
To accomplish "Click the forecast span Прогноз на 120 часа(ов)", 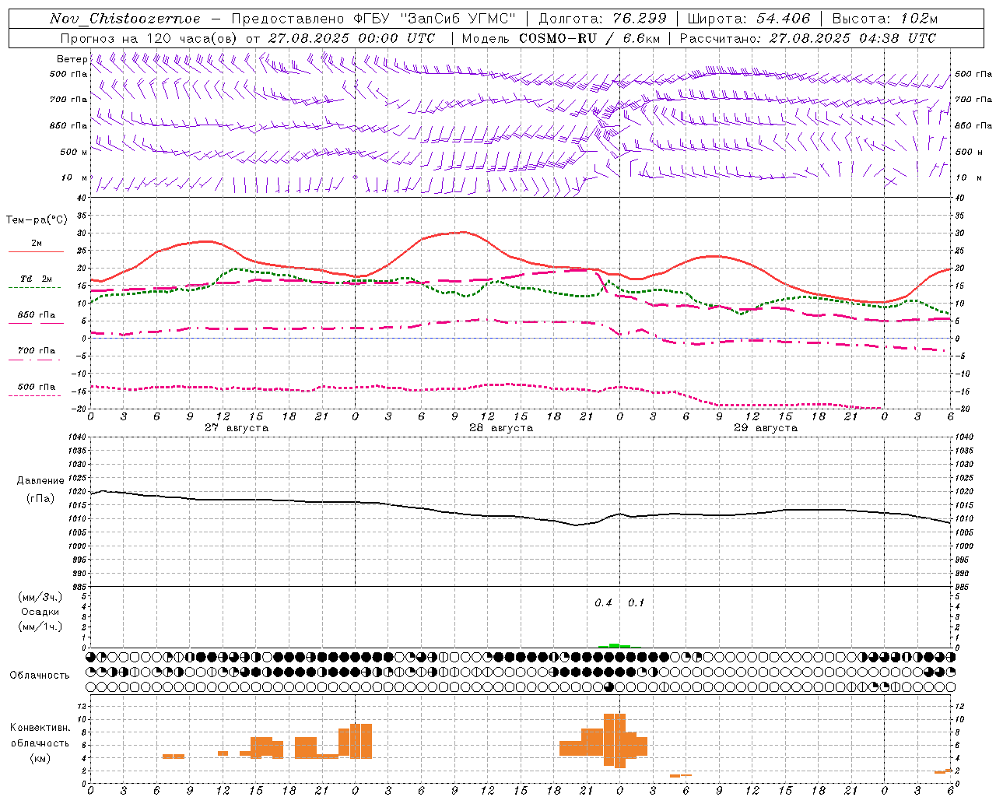I will coord(149,38).
